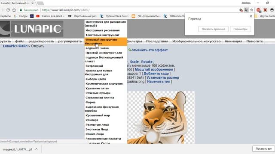
Task: Bookmark this page with the star icon
Action: pos(252,10)
